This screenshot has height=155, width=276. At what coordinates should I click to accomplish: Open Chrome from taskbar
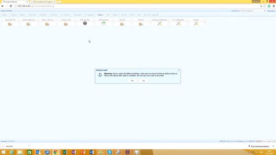(x=56, y=152)
